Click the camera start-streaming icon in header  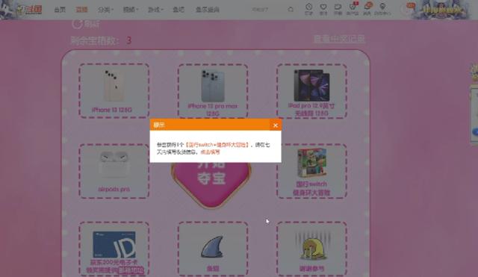[x=338, y=9]
